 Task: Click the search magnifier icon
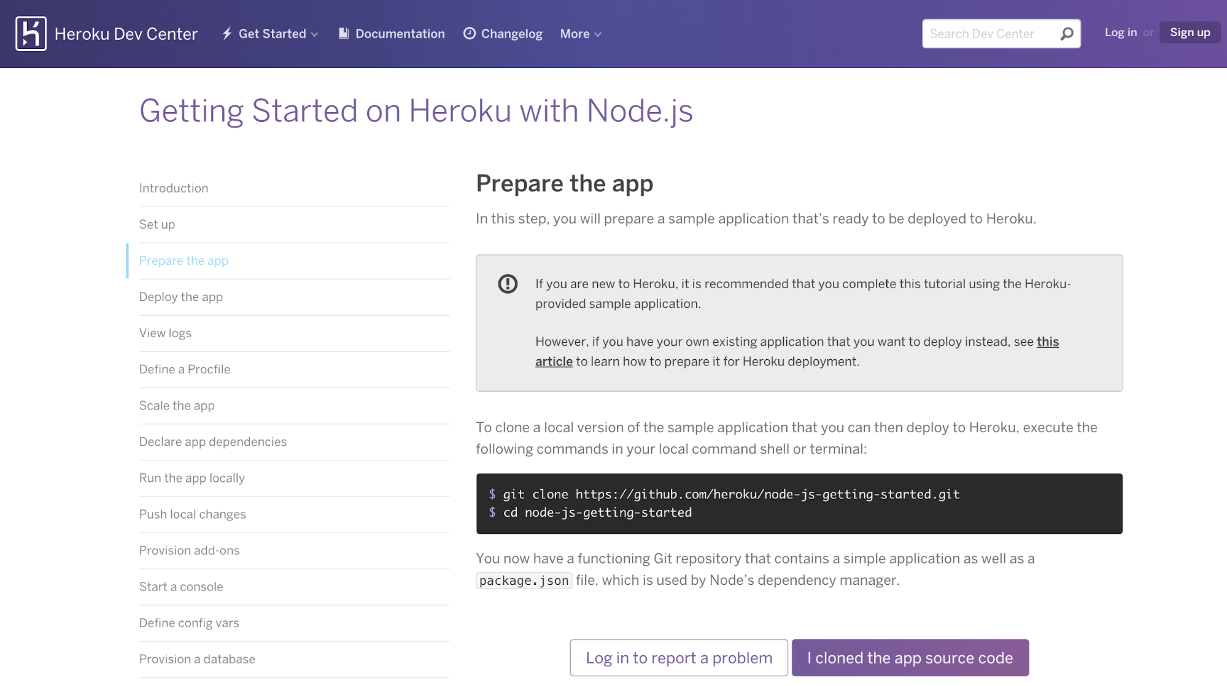coord(1067,33)
